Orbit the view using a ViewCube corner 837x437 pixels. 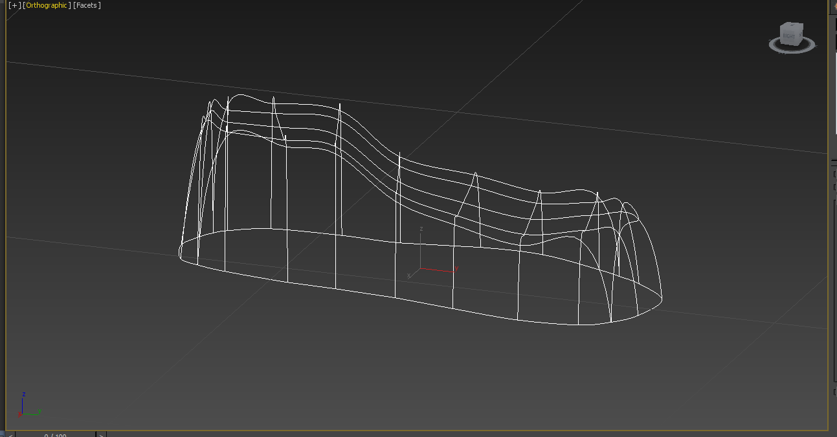coord(801,23)
